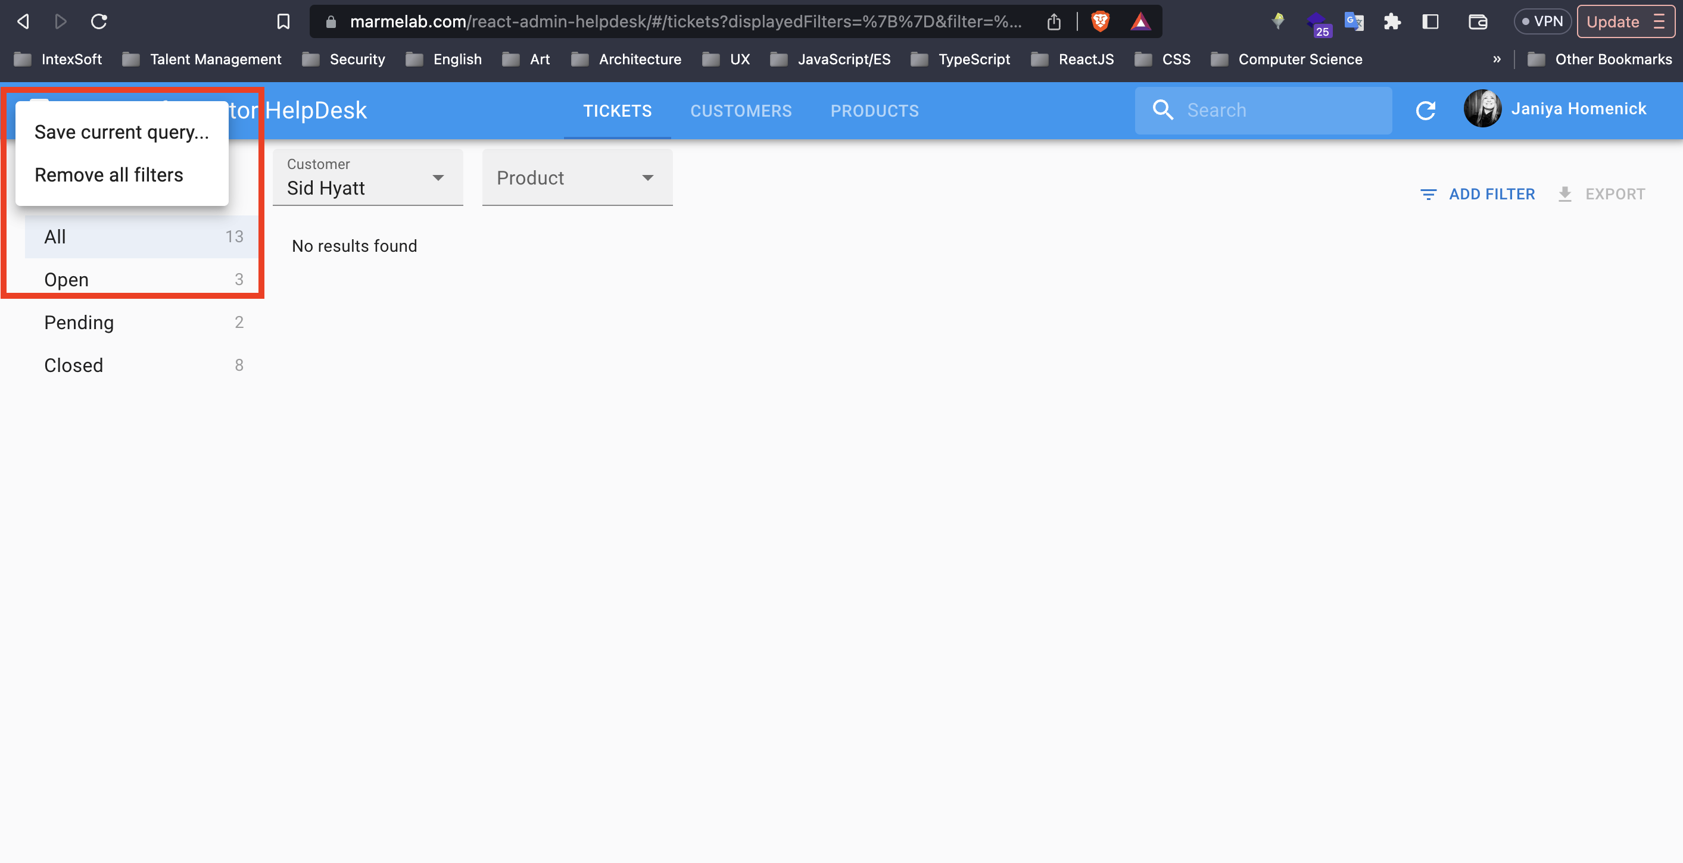Click the browser page reload icon
The height and width of the screenshot is (863, 1683).
99,21
